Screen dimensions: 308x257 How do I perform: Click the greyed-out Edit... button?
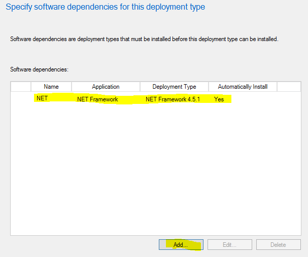click(230, 245)
